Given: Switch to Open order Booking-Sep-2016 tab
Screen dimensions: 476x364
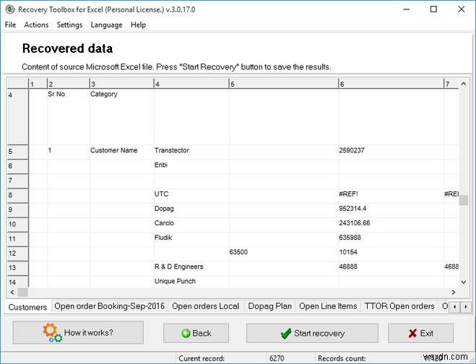Looking at the screenshot, I should tap(109, 306).
